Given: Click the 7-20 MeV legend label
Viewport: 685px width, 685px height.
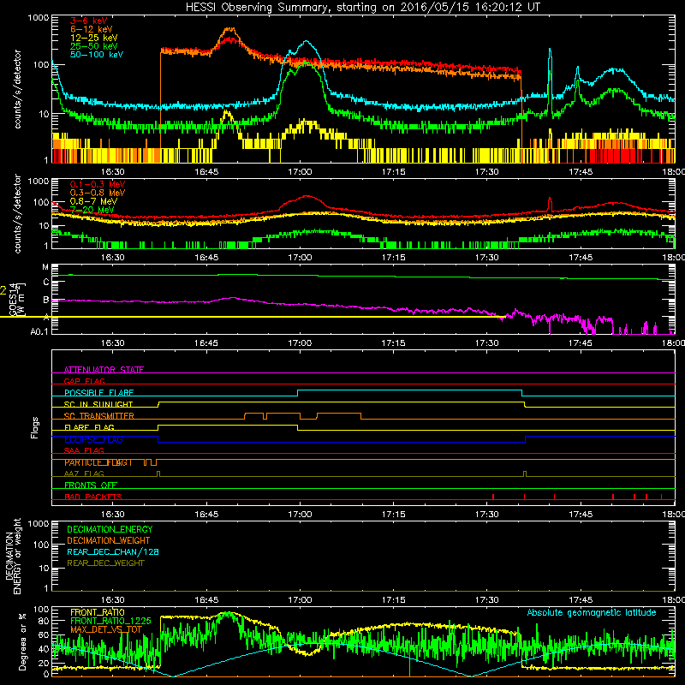Looking at the screenshot, I should pyautogui.click(x=92, y=210).
